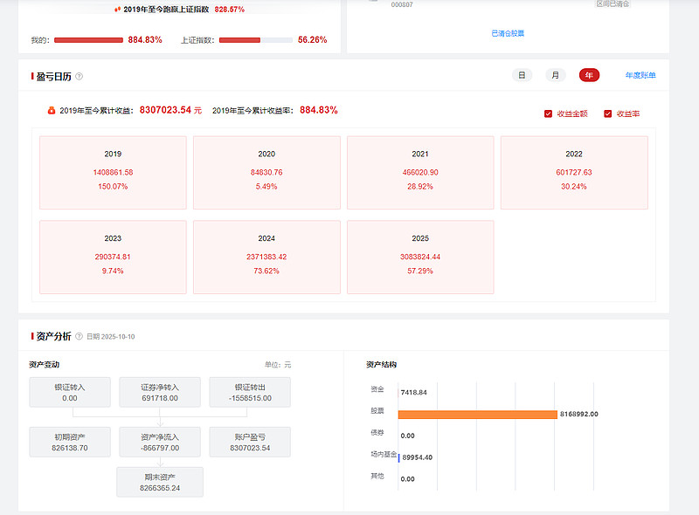
Task: Click the blue 场内基金 bar
Action: tap(398, 457)
